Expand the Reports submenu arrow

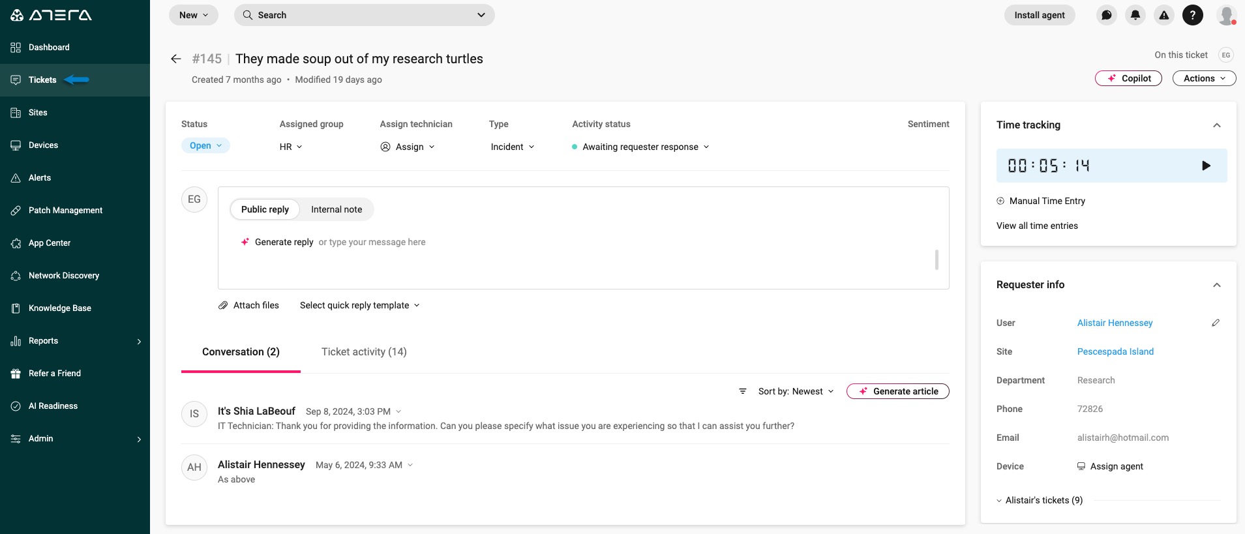[x=139, y=341]
